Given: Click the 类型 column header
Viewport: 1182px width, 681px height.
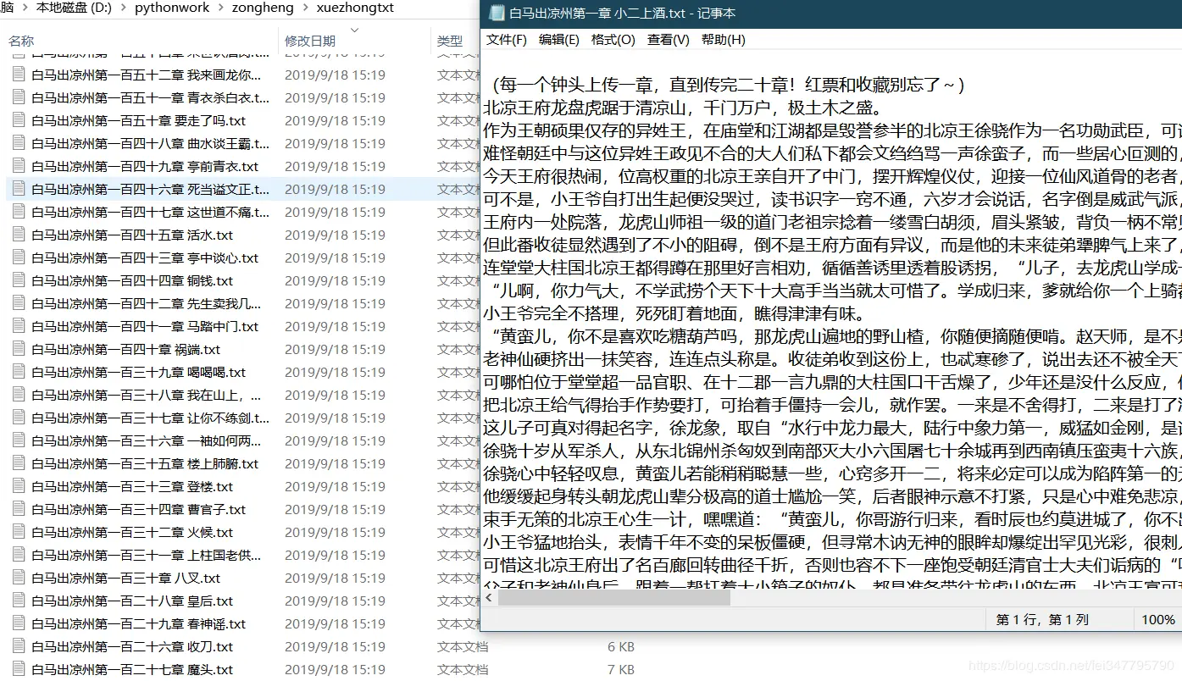Looking at the screenshot, I should [449, 40].
